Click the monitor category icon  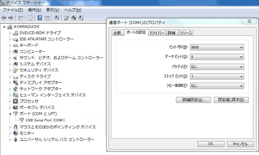16,133
